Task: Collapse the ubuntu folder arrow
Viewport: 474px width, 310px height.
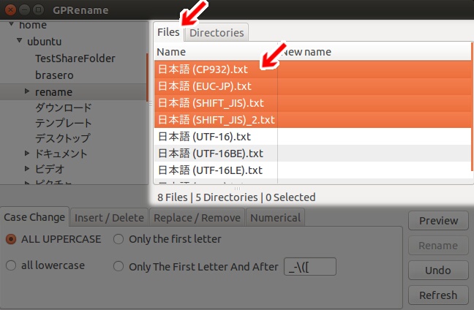Action: point(19,40)
